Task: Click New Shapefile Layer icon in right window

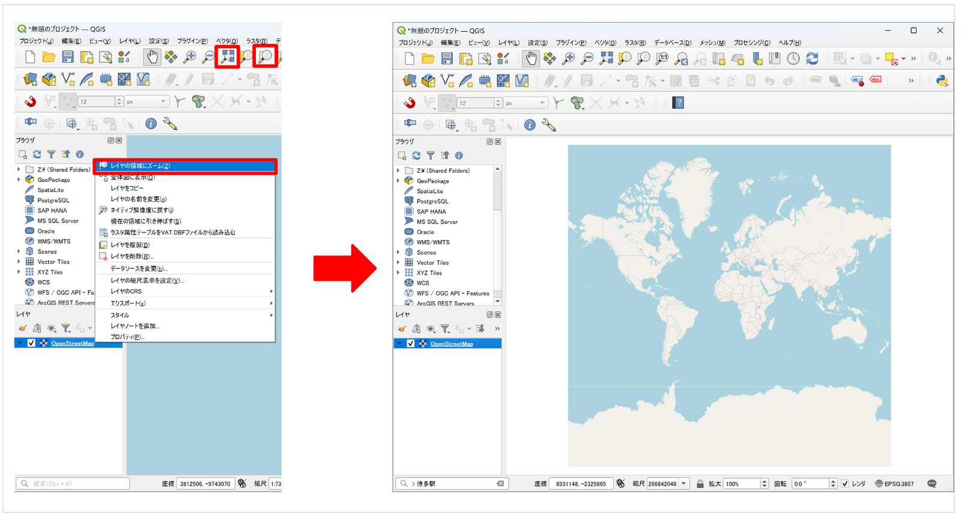Action: (447, 80)
